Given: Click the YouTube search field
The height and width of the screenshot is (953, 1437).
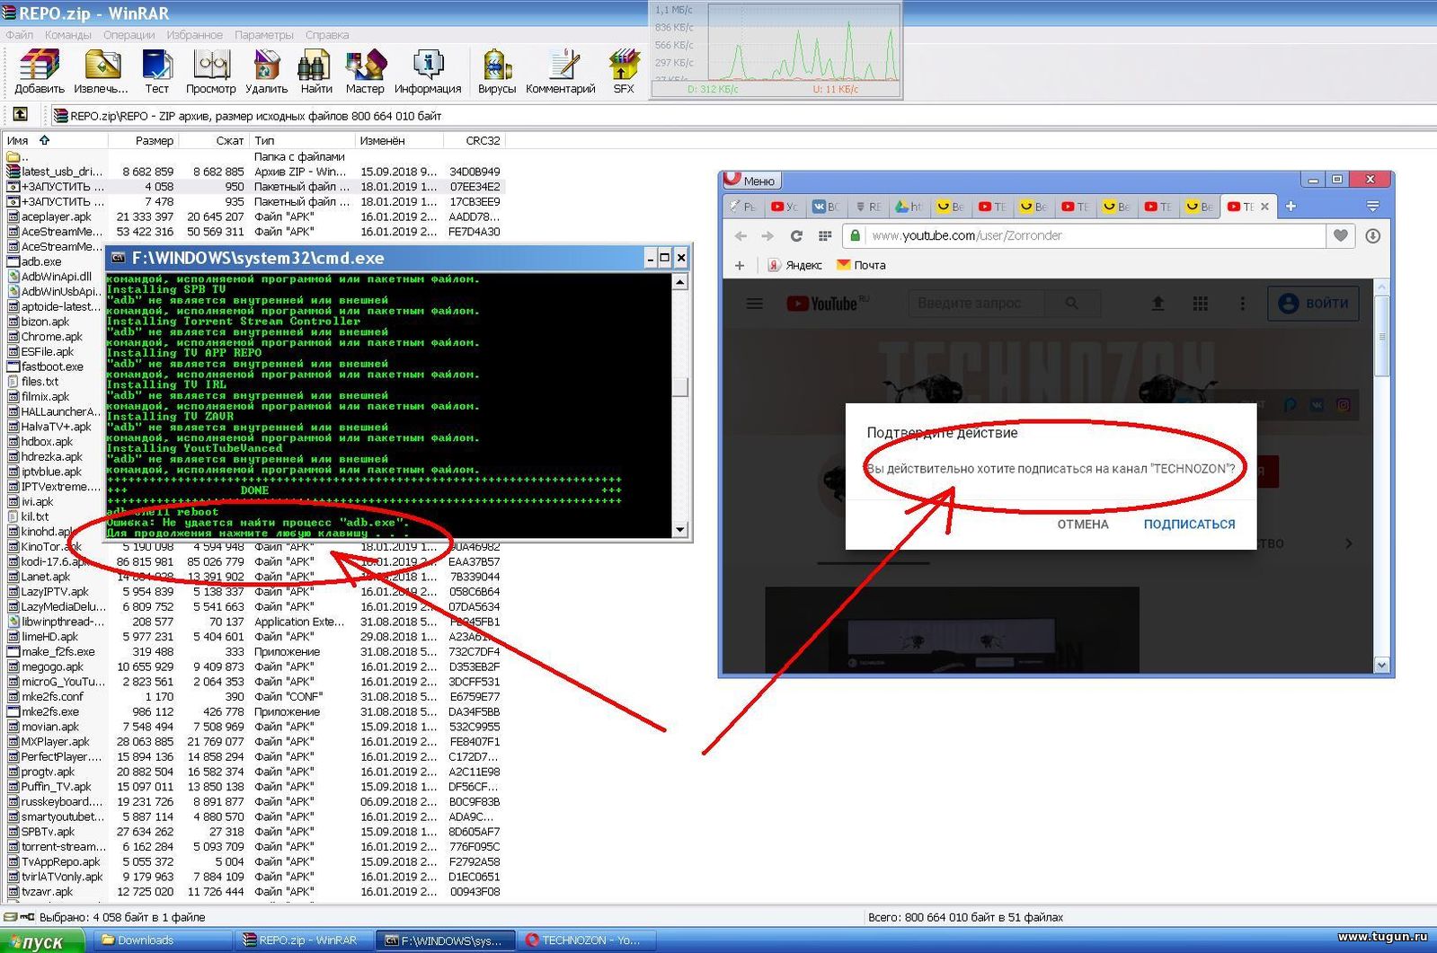Looking at the screenshot, I should [976, 304].
